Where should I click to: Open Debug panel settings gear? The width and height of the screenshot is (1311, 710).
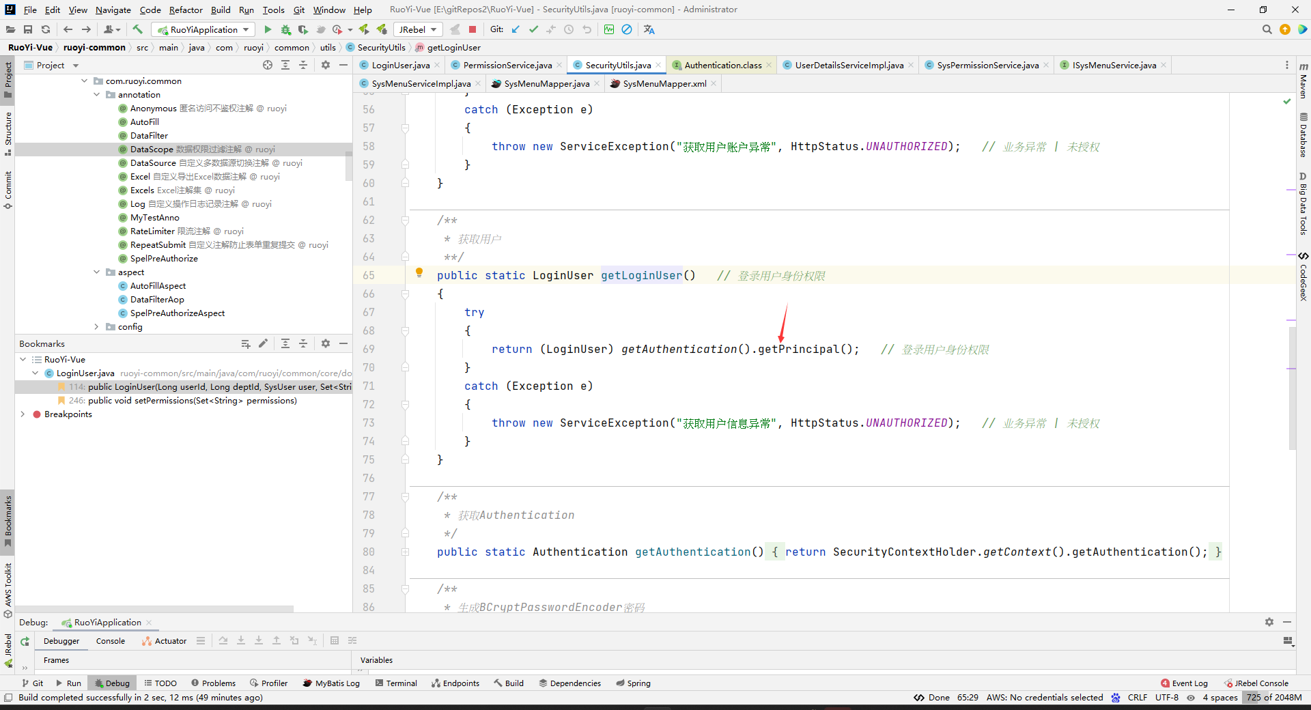pyautogui.click(x=1269, y=622)
